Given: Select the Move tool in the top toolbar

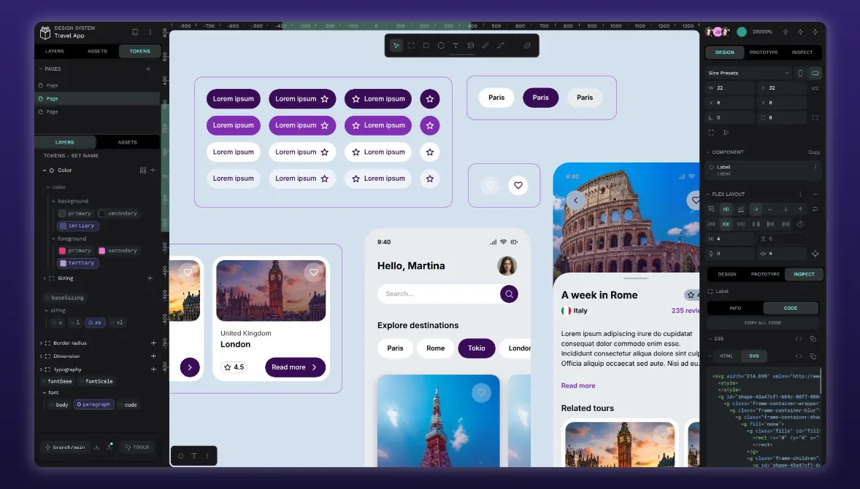Looking at the screenshot, I should (x=396, y=45).
